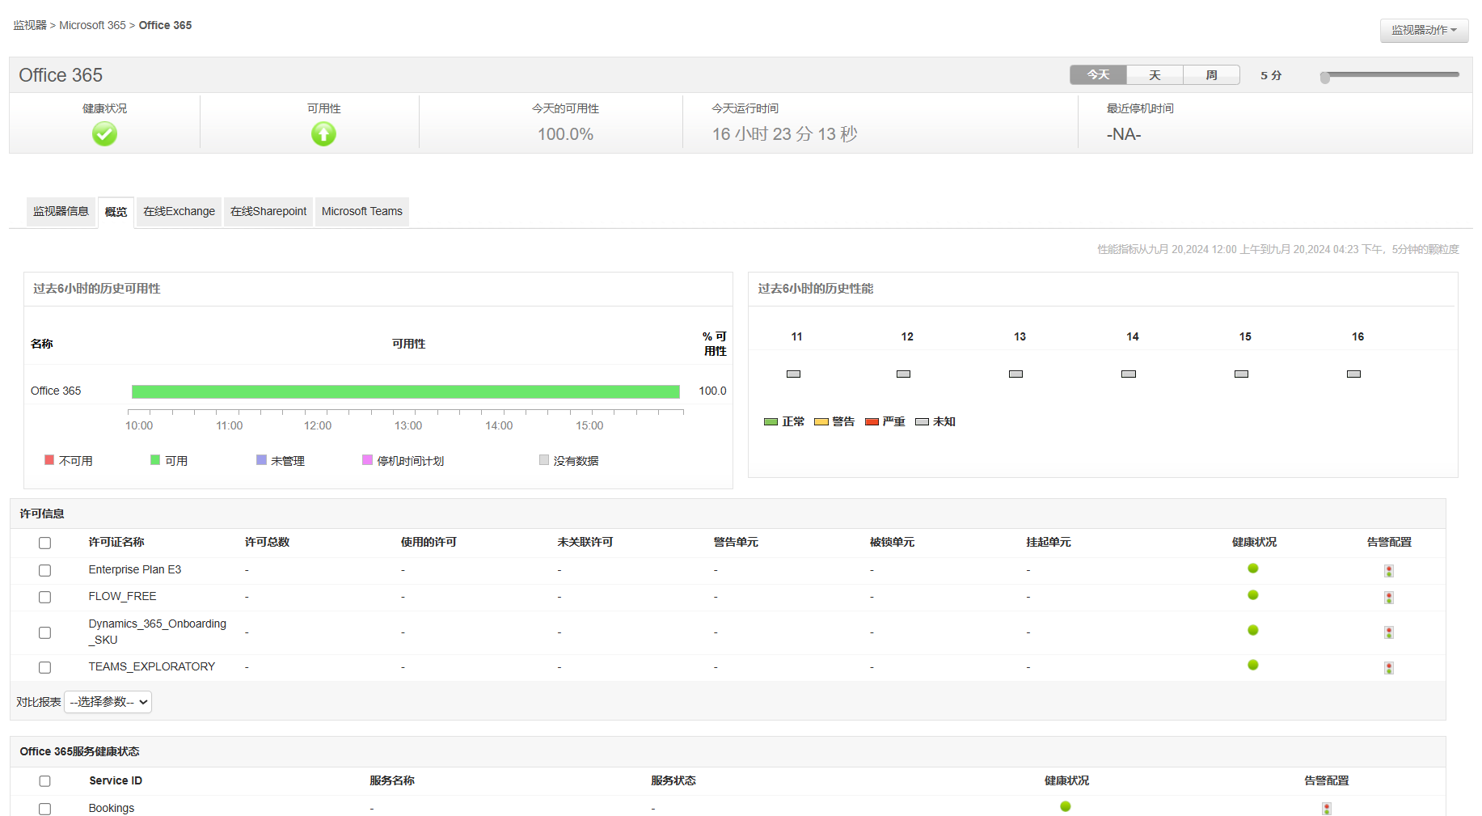Select the 概览 tab
Viewport: 1482px width, 816px height.
[x=116, y=212]
